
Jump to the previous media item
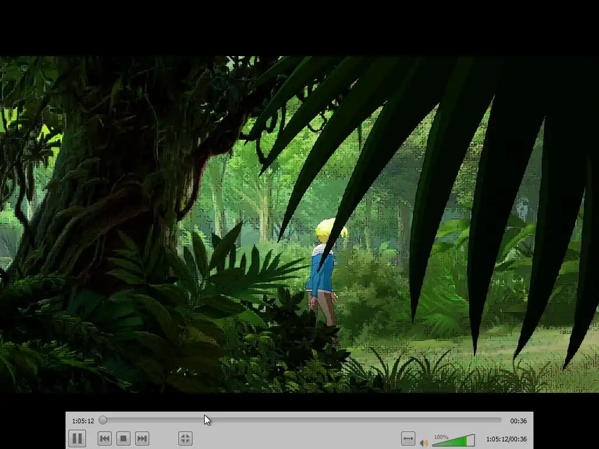click(104, 438)
